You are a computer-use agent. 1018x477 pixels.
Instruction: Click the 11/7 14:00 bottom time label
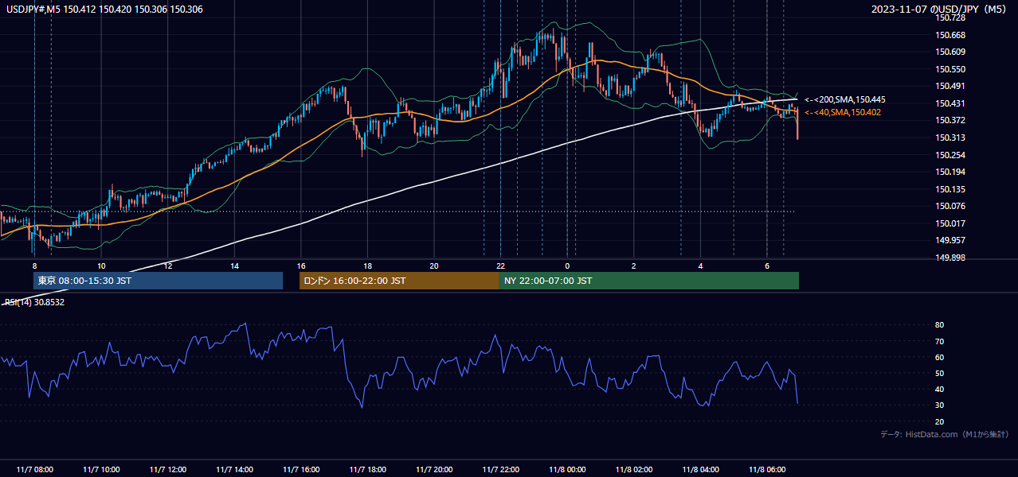(234, 470)
